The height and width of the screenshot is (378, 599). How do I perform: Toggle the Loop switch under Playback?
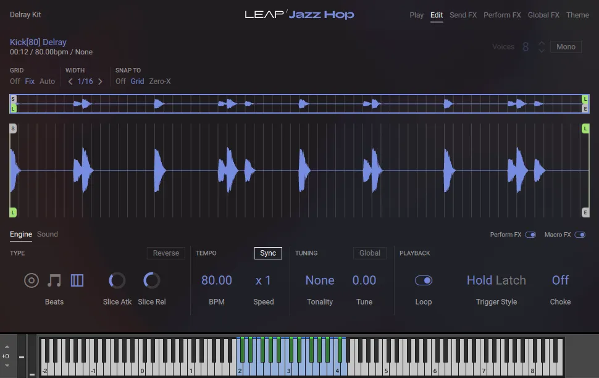424,280
